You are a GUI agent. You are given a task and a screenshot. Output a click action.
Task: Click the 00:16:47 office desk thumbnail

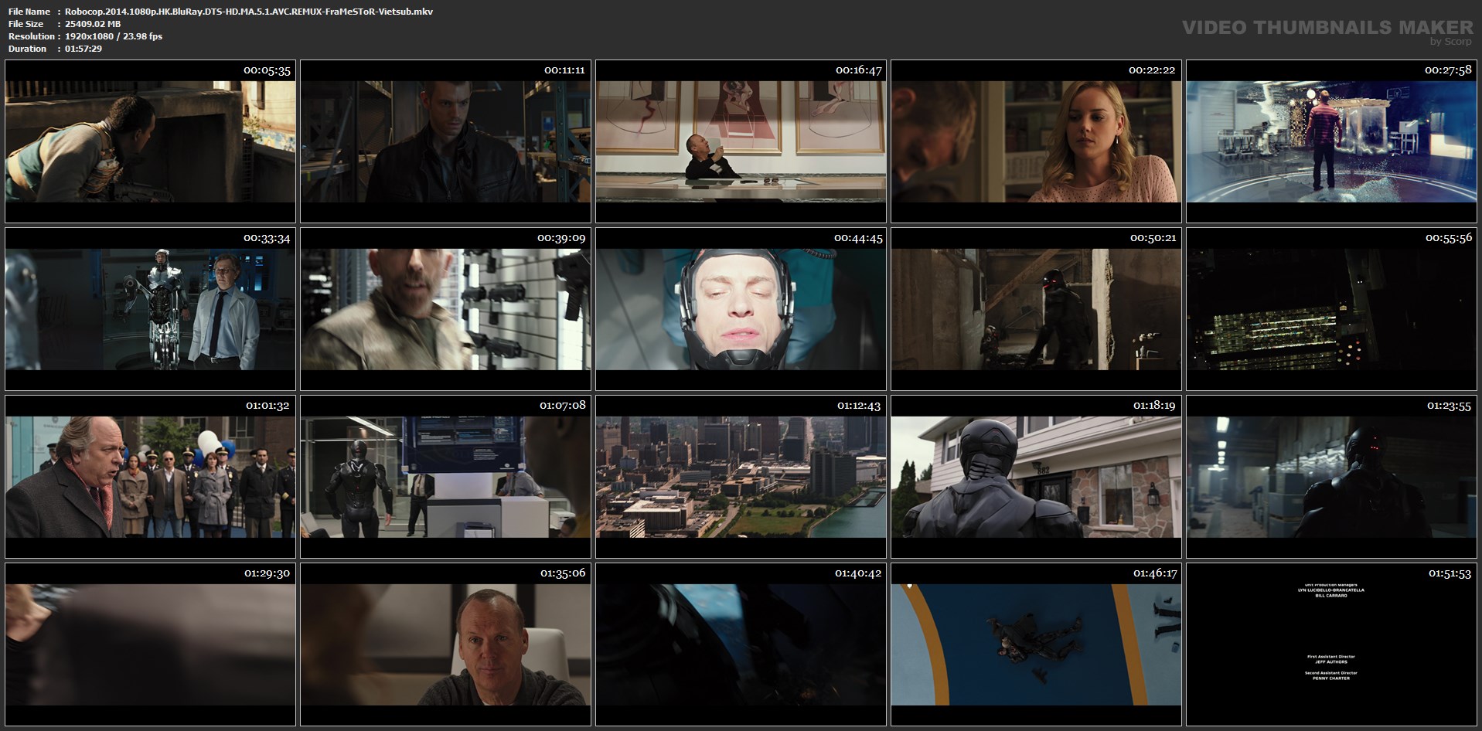pos(741,141)
